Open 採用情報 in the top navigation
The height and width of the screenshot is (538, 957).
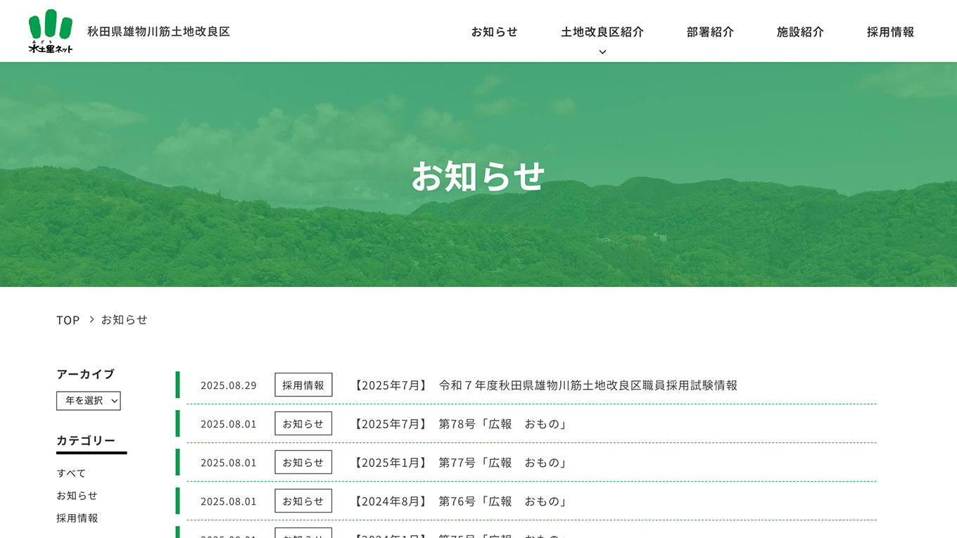[890, 32]
